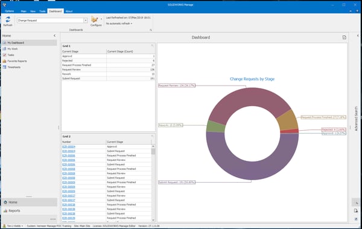Open the Advanced Search side tab
The image size is (362, 229).
click(356, 119)
